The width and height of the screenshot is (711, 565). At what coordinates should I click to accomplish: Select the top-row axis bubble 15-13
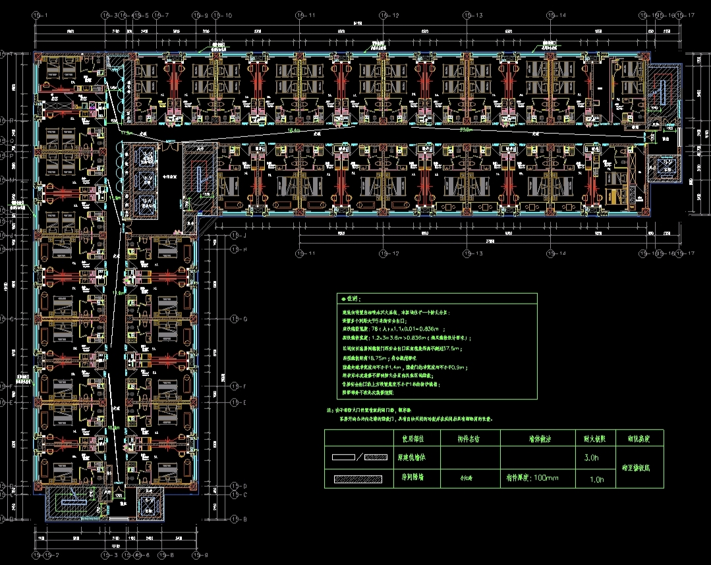pyautogui.click(x=467, y=14)
